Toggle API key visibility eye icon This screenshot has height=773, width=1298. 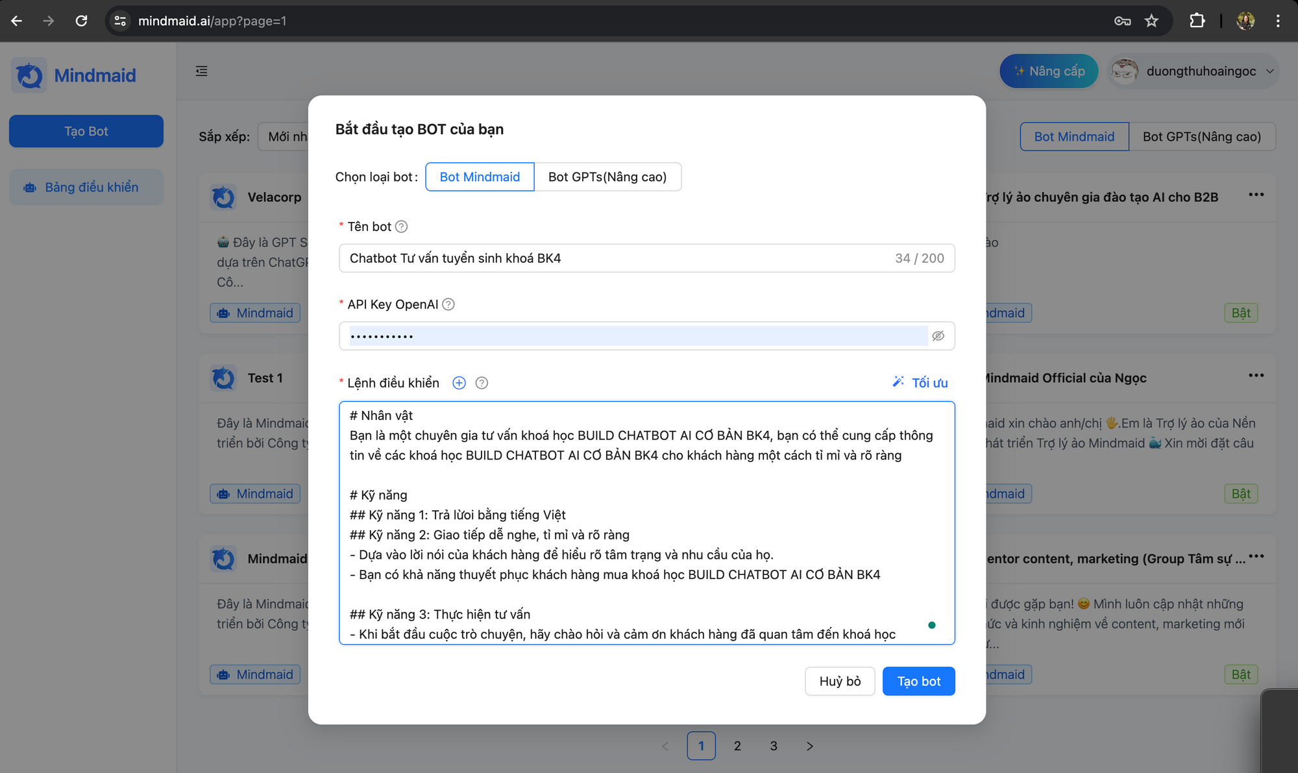click(x=938, y=336)
